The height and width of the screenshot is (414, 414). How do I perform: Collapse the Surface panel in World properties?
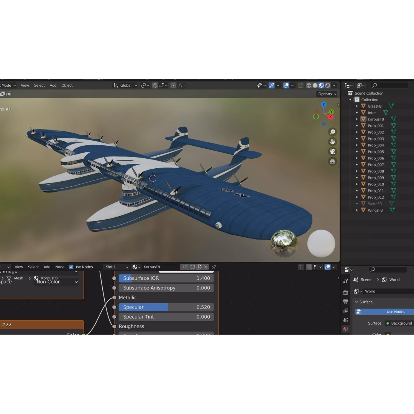(356, 302)
